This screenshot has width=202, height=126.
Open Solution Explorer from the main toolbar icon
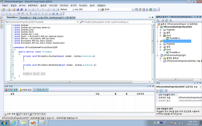pos(136,10)
